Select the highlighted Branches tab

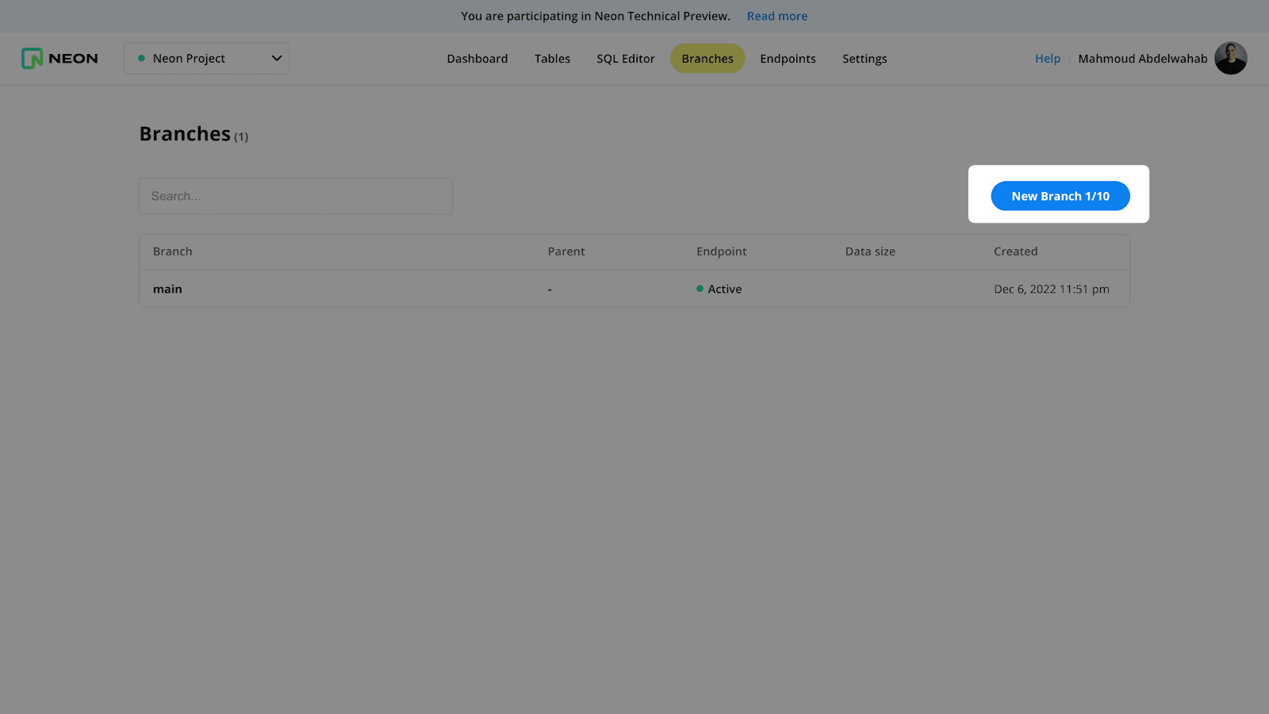click(707, 59)
